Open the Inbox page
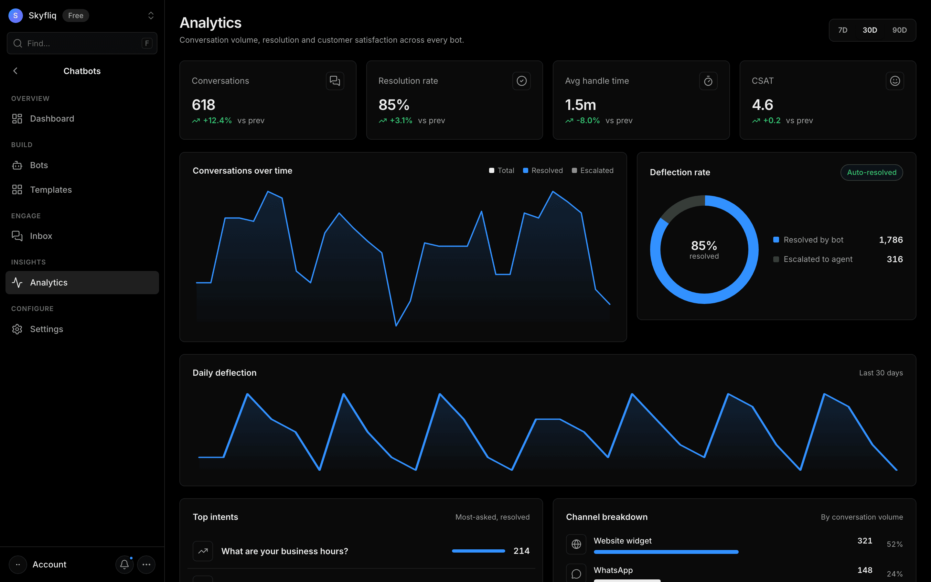The width and height of the screenshot is (931, 582). point(82,236)
